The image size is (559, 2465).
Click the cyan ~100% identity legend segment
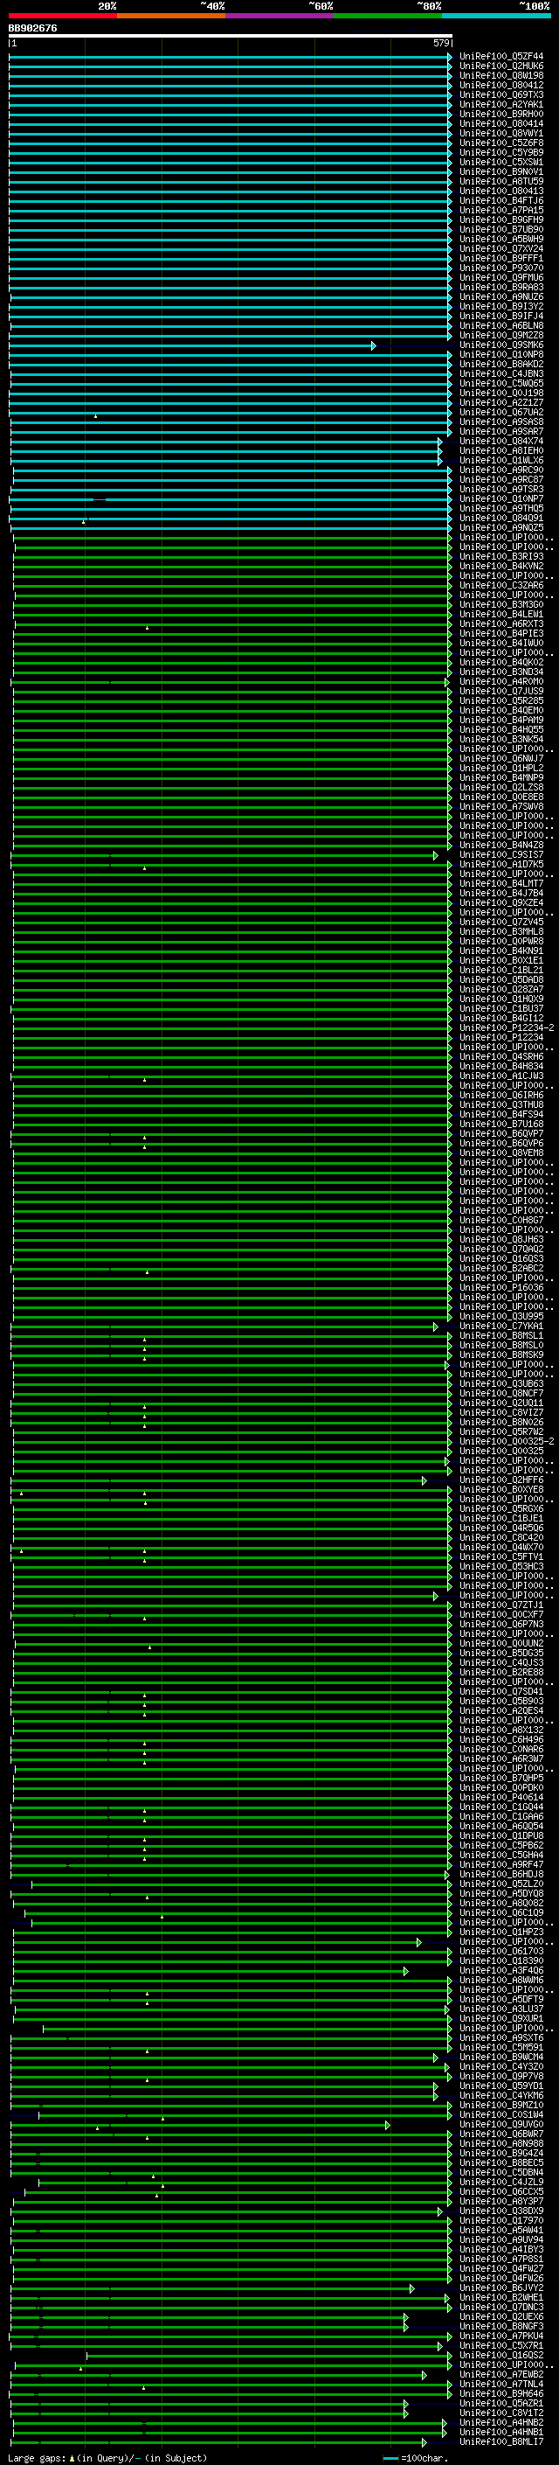(x=496, y=16)
